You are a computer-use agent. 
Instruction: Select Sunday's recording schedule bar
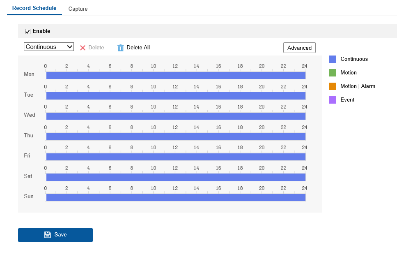[x=176, y=197]
